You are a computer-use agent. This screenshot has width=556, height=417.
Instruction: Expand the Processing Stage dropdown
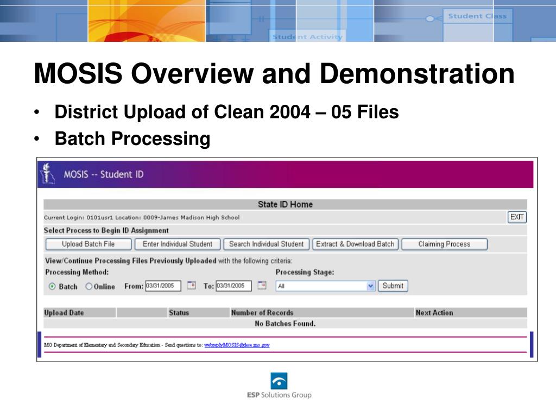tap(325, 286)
